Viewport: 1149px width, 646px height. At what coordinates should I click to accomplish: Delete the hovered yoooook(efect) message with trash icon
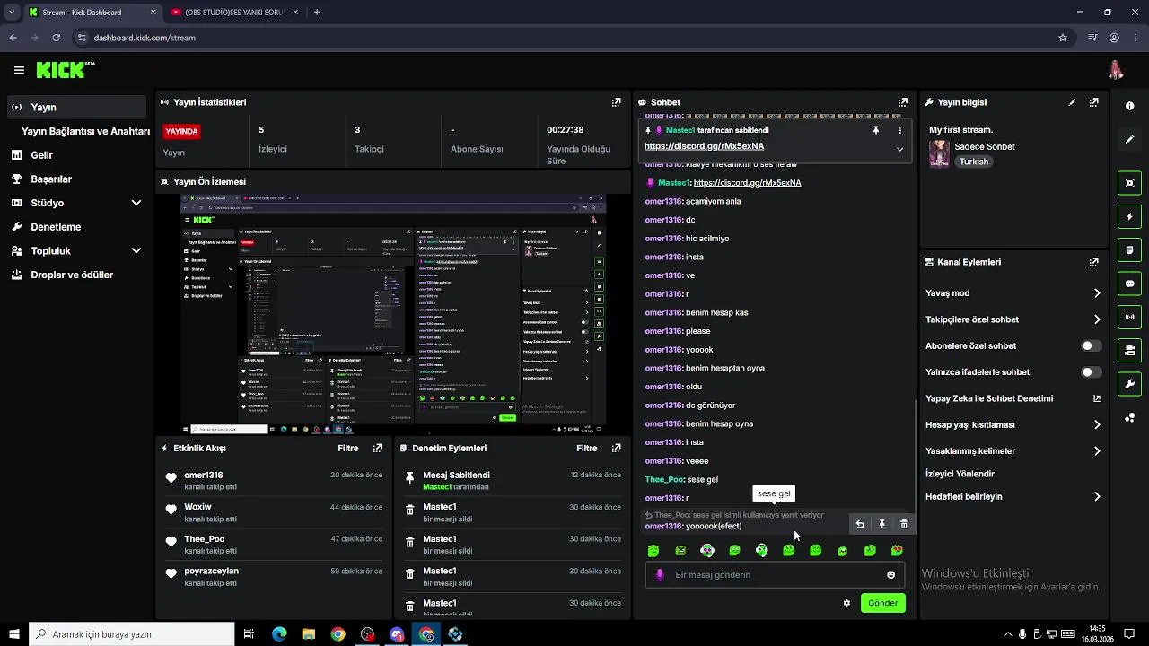click(904, 525)
